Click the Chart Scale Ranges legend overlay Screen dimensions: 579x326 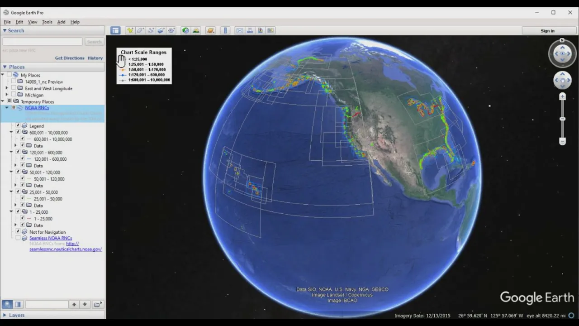[x=144, y=66]
